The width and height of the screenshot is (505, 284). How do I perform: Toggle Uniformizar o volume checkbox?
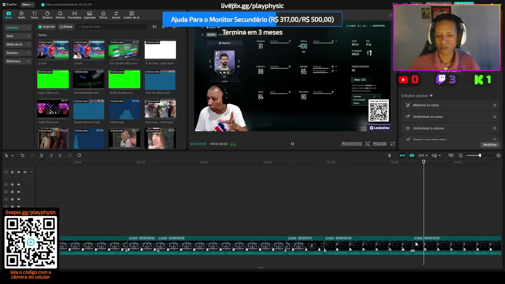[495, 128]
